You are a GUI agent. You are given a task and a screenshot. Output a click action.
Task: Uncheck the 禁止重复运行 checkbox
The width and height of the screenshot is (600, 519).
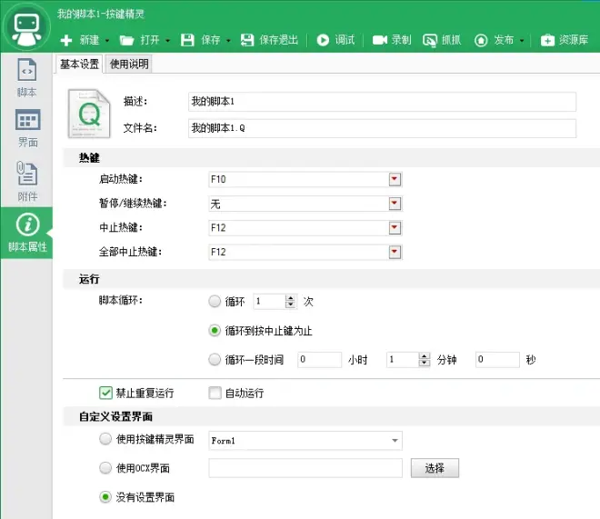coord(105,394)
